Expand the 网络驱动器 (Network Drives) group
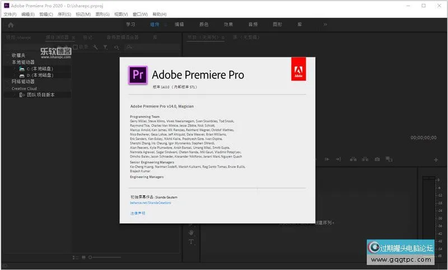 (x=8, y=82)
